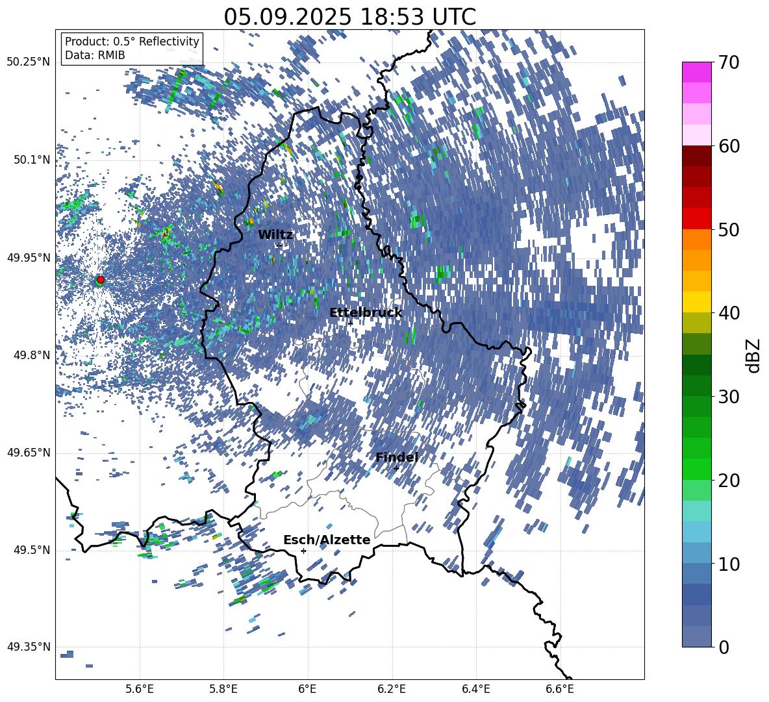Click the 6.2°E longitude label
769x702 pixels.
[392, 689]
